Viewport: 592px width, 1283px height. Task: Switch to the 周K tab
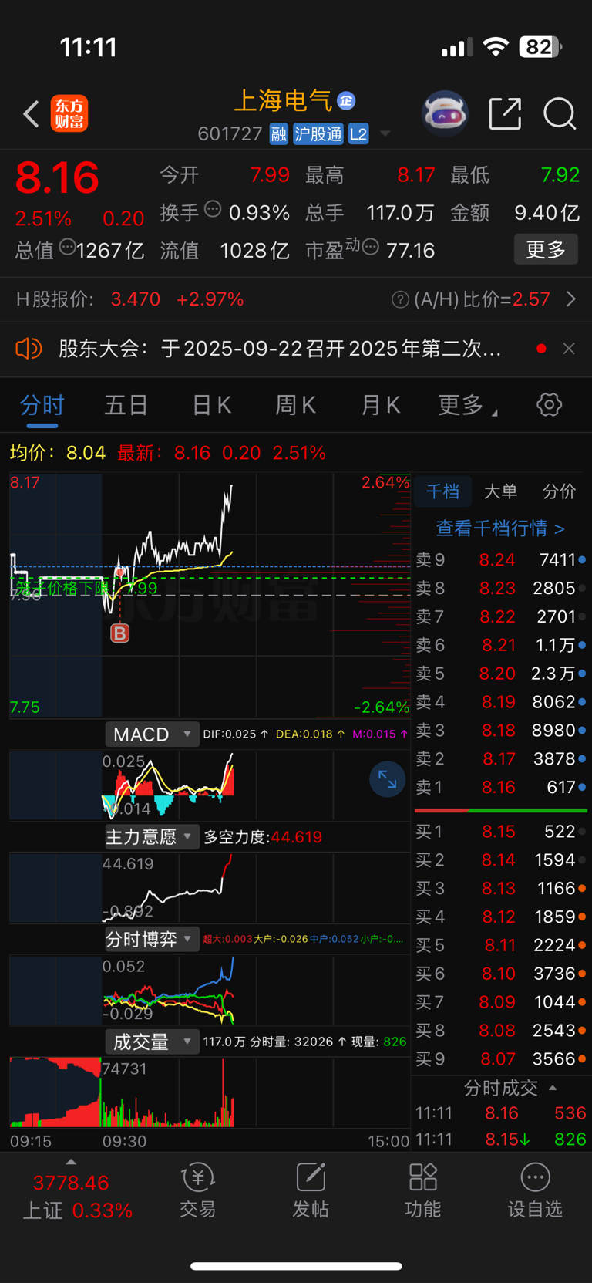295,406
